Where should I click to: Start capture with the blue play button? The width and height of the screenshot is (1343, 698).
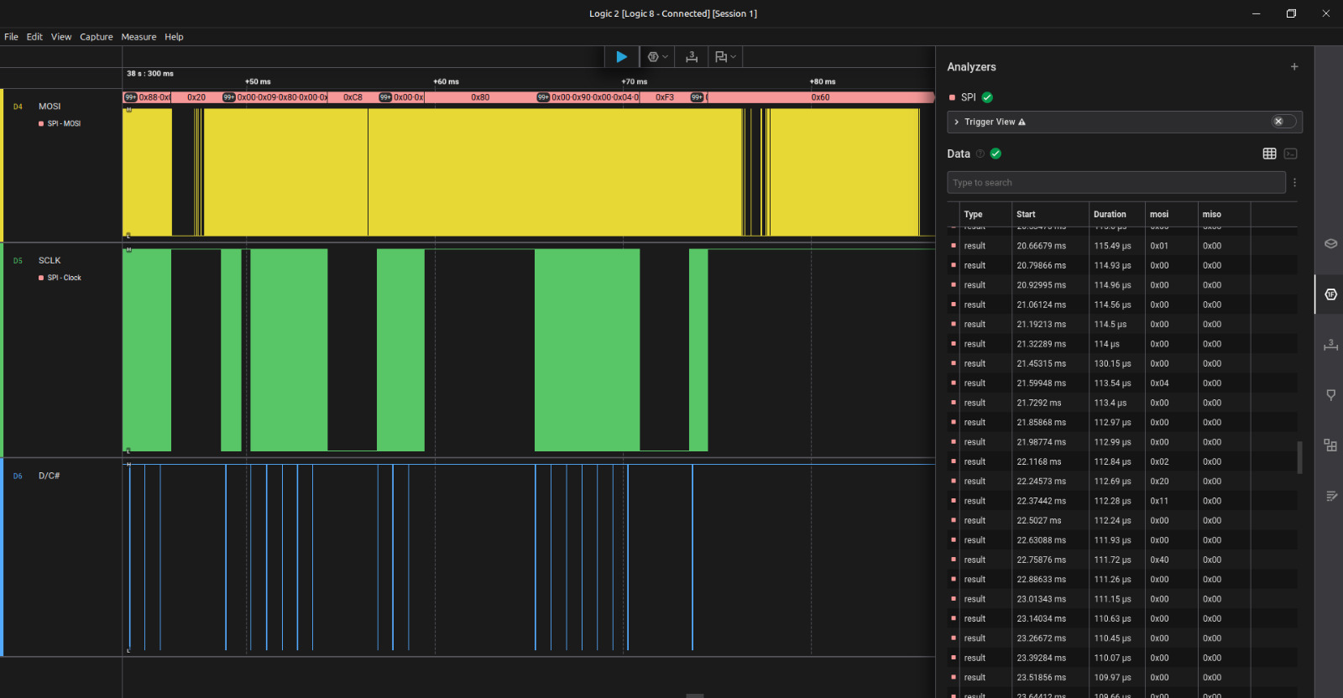pyautogui.click(x=621, y=57)
